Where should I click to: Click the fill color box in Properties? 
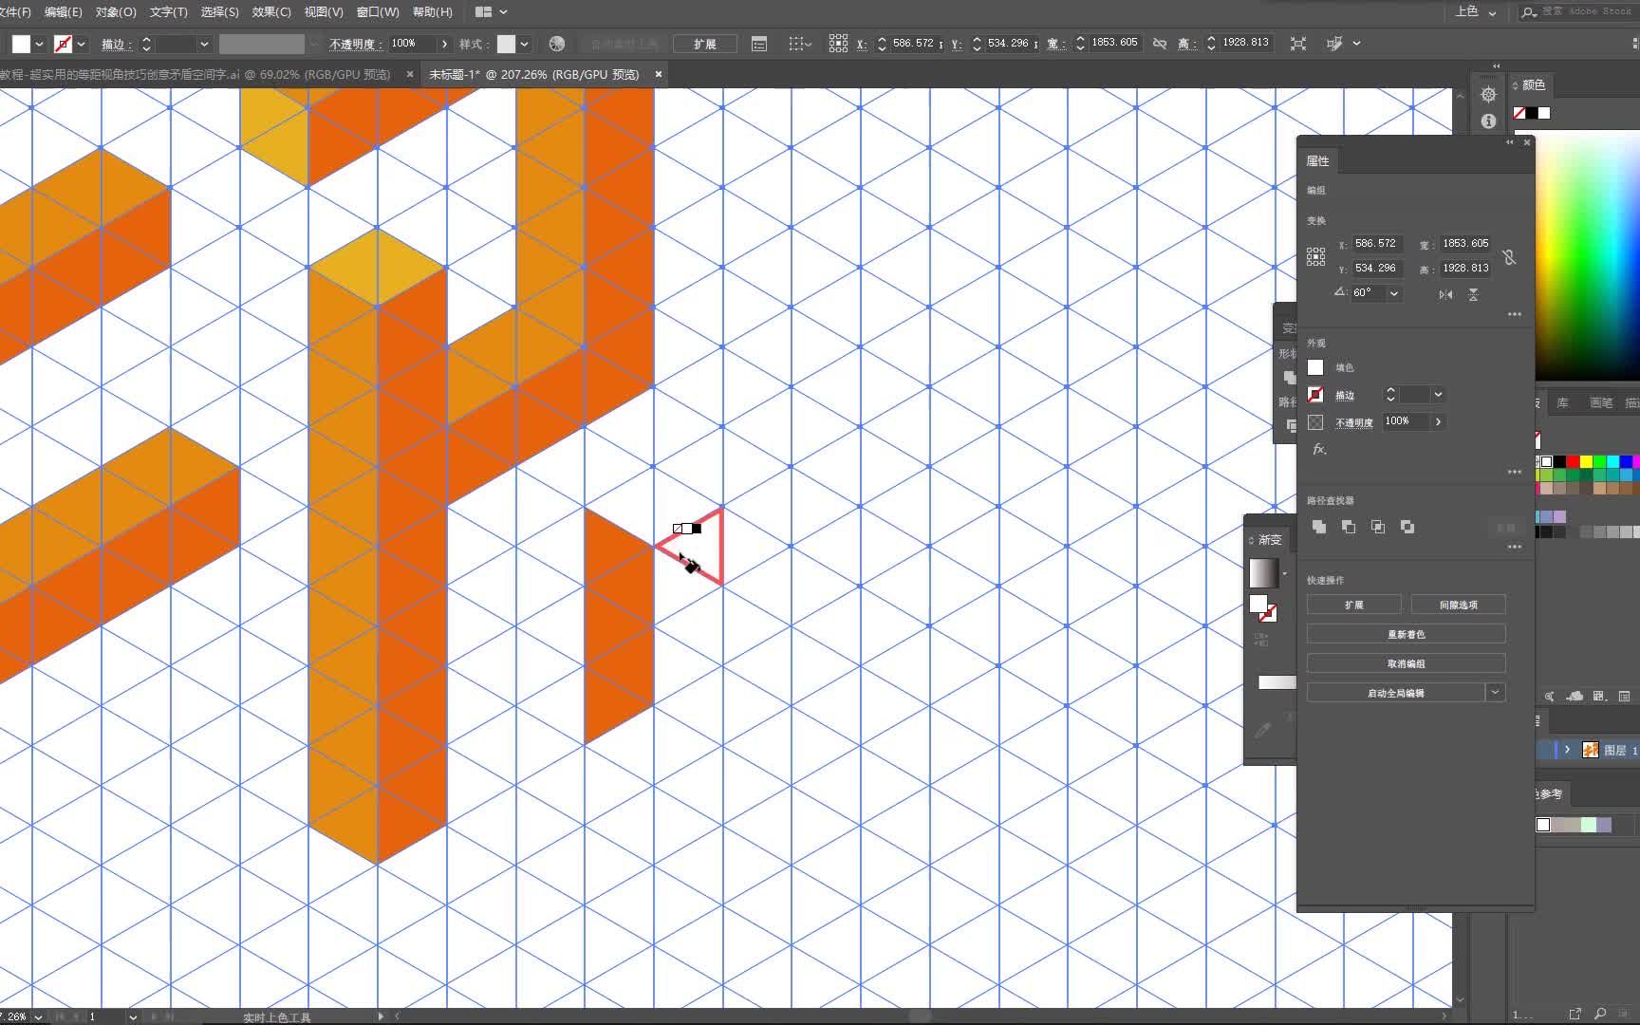point(1315,367)
